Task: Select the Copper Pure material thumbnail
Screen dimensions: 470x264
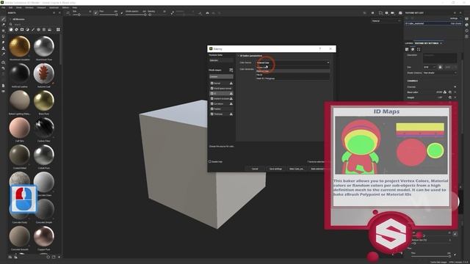Action: (x=44, y=236)
